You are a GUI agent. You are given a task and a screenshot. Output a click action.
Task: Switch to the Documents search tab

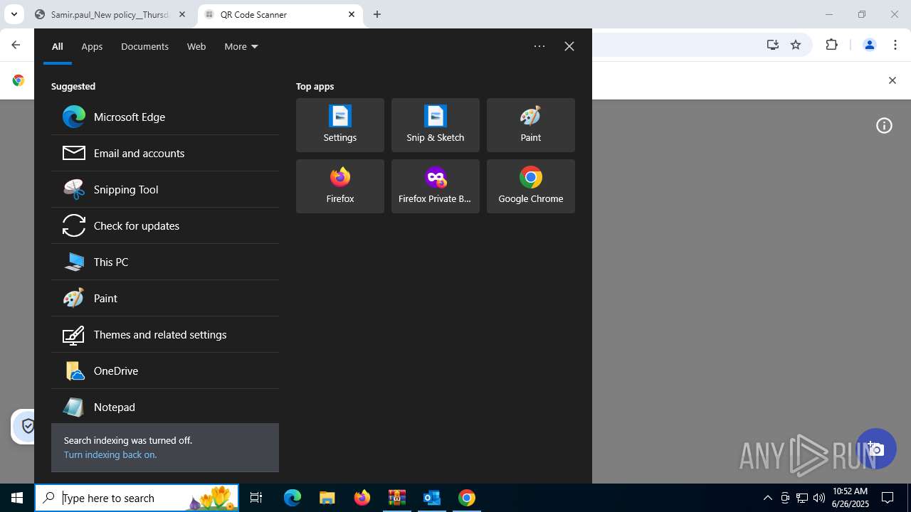point(144,46)
